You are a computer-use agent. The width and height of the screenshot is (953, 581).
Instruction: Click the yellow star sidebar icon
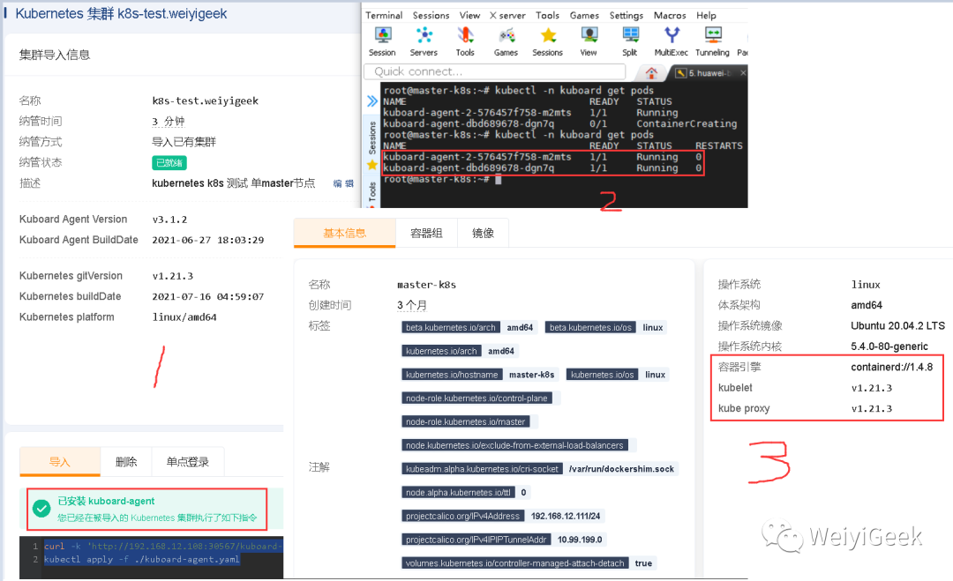point(372,165)
